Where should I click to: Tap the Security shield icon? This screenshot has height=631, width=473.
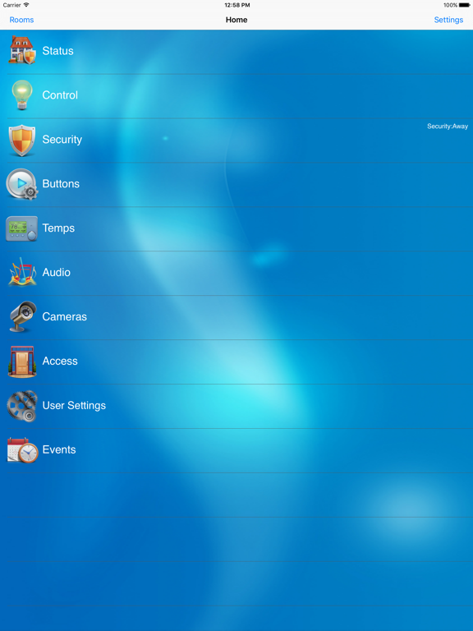(22, 140)
